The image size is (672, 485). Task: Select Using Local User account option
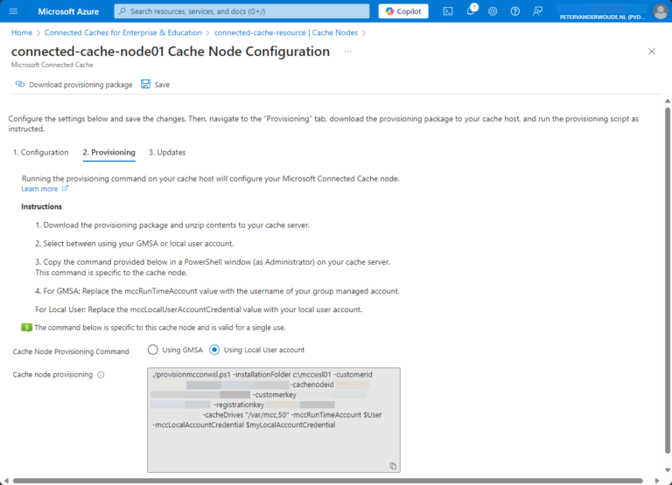215,350
